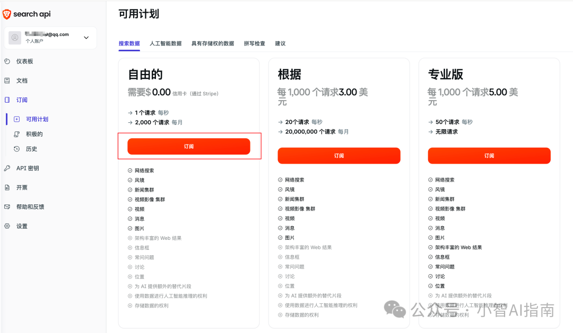
Task: Switch to the 拼写检查 tab
Action: [254, 43]
